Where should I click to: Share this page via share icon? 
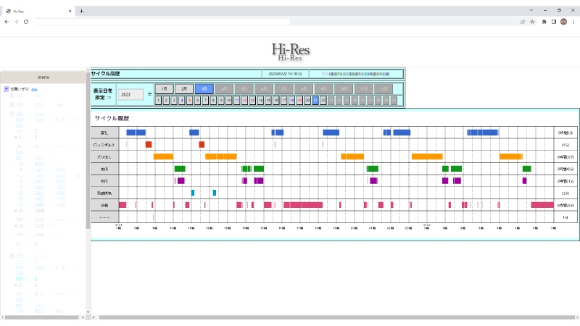click(522, 22)
